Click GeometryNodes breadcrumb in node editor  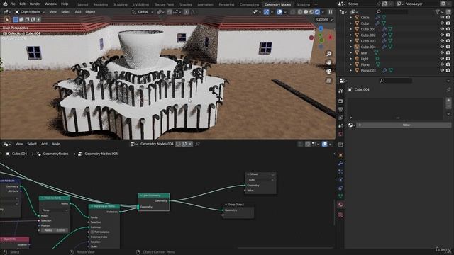(55, 154)
